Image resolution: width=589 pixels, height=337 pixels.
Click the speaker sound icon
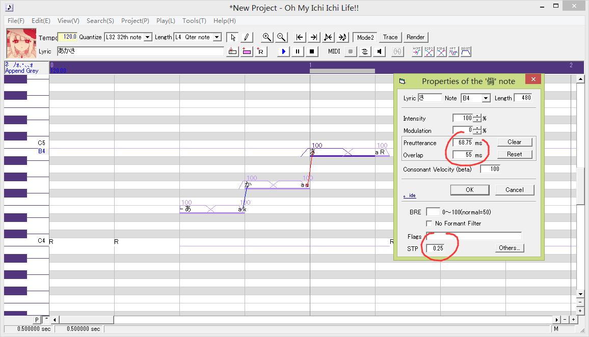point(379,51)
